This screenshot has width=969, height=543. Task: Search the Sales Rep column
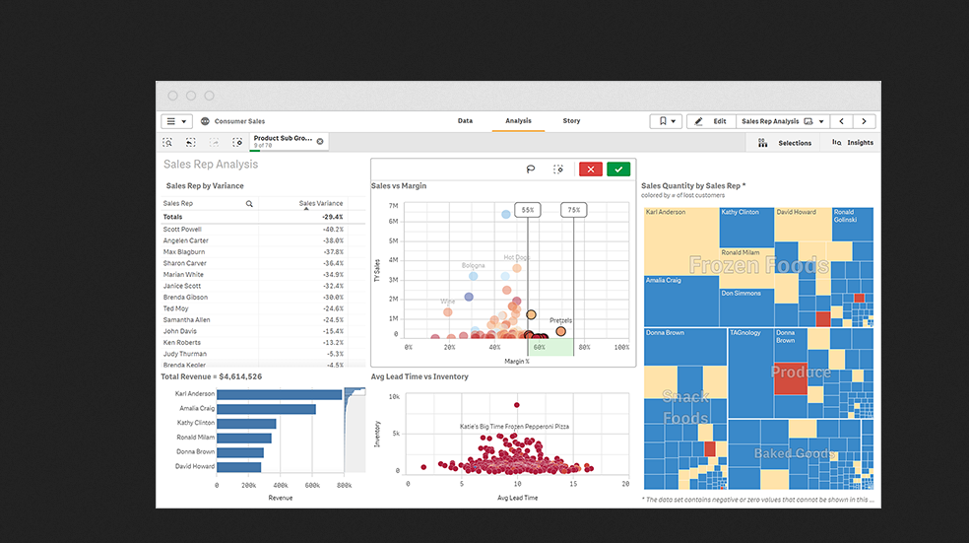(x=249, y=203)
